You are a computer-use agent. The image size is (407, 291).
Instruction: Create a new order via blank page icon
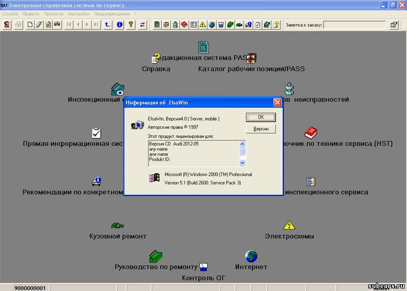click(x=30, y=24)
